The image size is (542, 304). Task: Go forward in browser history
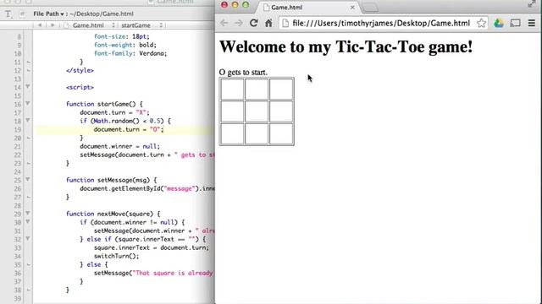[239, 23]
